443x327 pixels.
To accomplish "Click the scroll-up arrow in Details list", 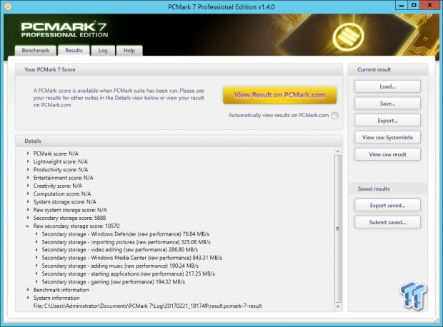I will [337, 151].
